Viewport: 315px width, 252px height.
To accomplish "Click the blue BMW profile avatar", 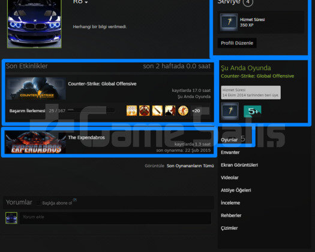I will [x=34, y=24].
